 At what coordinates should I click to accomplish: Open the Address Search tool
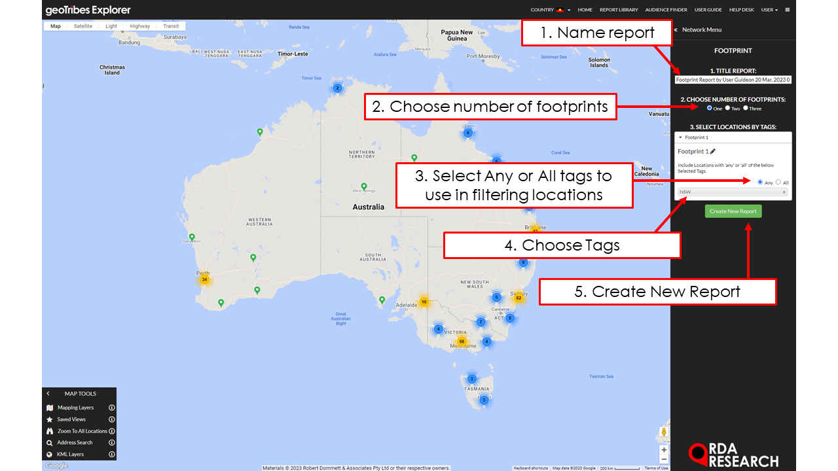[75, 442]
